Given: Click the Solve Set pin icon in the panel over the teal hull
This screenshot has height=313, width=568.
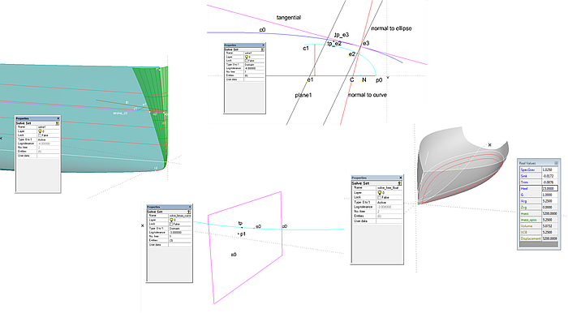Looking at the screenshot, I should click(57, 123).
